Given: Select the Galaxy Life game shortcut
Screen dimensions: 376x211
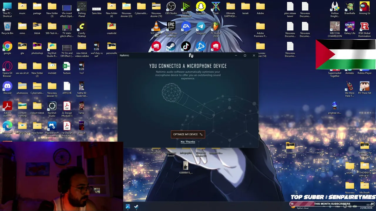Looking at the screenshot, I should pos(350,28).
